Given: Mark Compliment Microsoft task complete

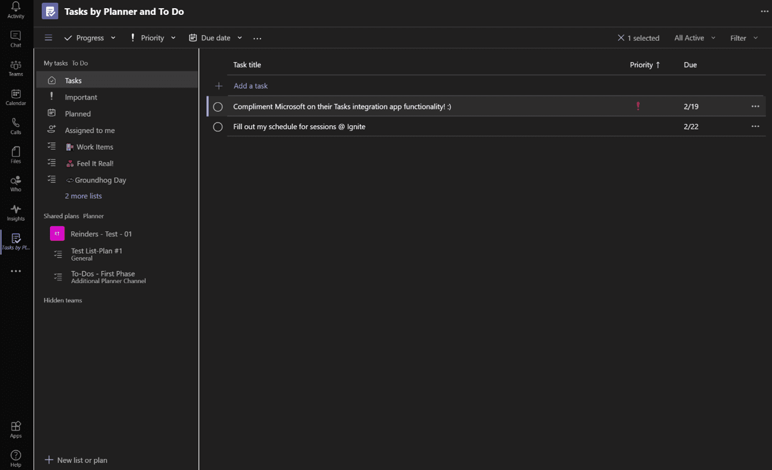Looking at the screenshot, I should point(218,107).
